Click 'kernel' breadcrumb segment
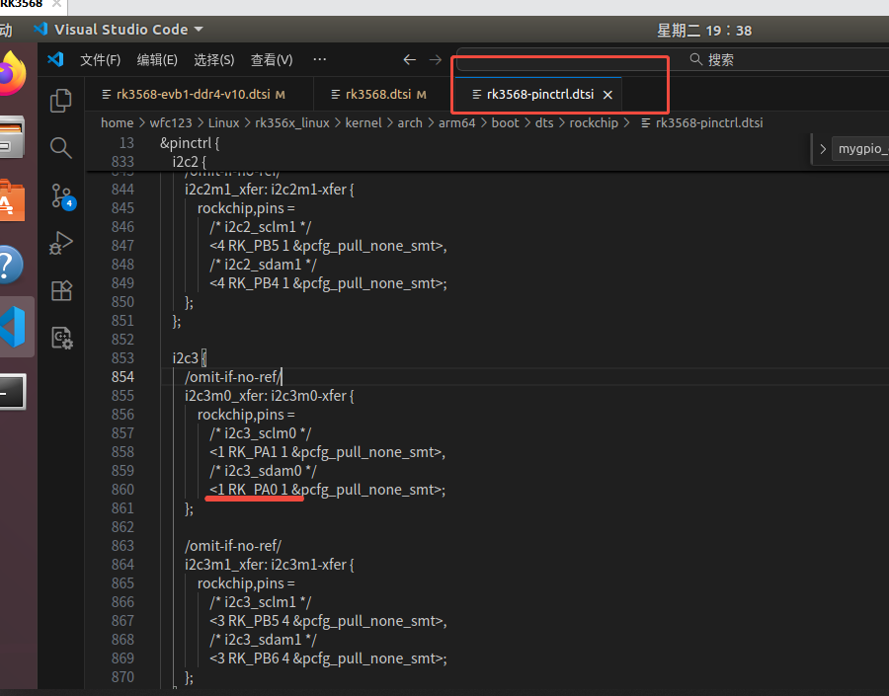The height and width of the screenshot is (696, 889). [x=363, y=123]
